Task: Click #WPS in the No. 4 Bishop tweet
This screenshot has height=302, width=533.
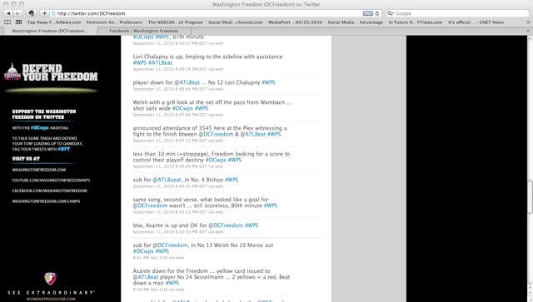Action: click(x=232, y=180)
